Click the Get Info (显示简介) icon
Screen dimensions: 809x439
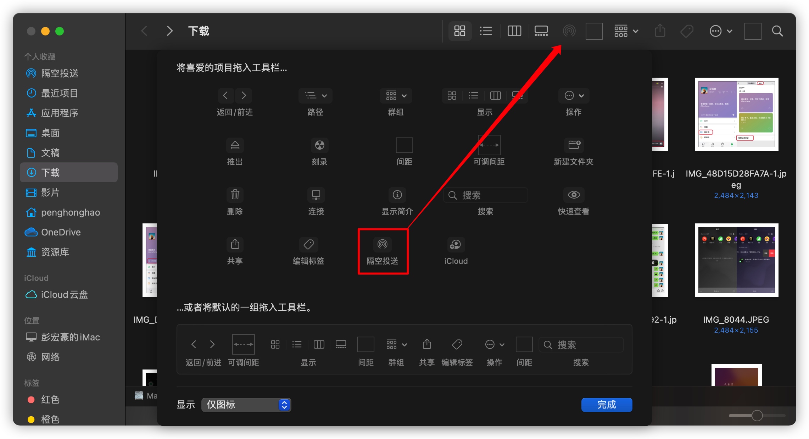397,195
